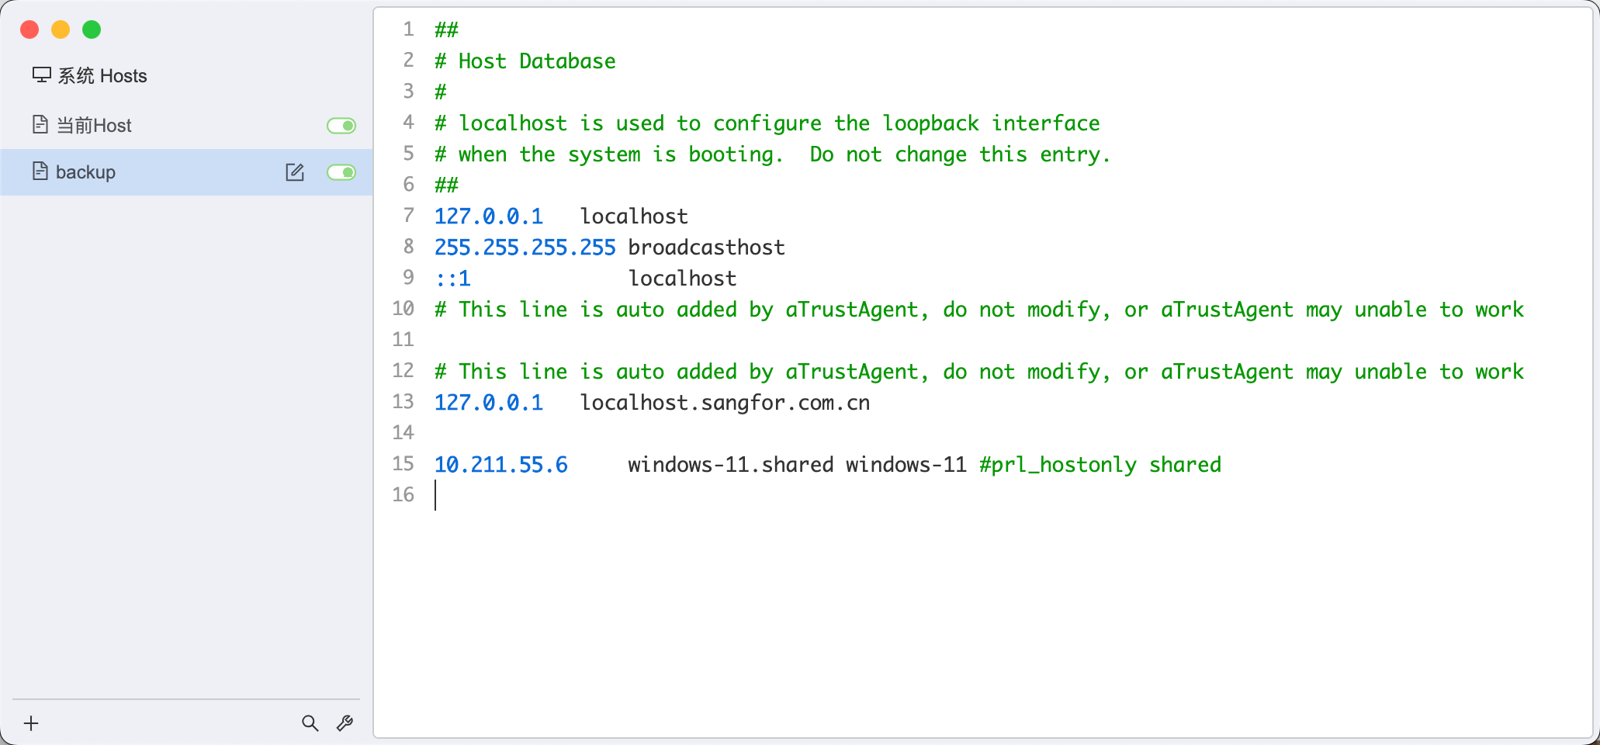Disable the backup hosts switch
This screenshot has height=745, width=1600.
pos(341,172)
